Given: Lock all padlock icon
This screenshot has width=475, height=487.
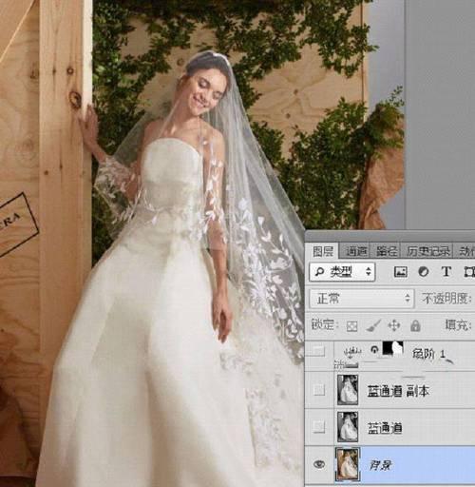Looking at the screenshot, I should 415,325.
